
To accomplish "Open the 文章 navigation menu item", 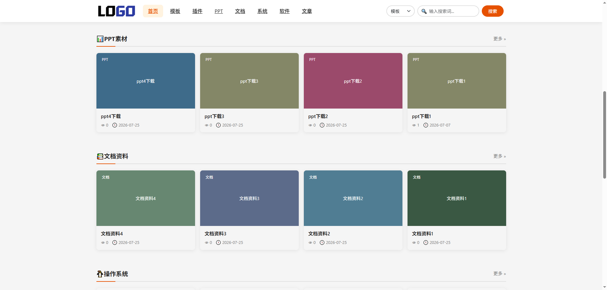I will (307, 11).
